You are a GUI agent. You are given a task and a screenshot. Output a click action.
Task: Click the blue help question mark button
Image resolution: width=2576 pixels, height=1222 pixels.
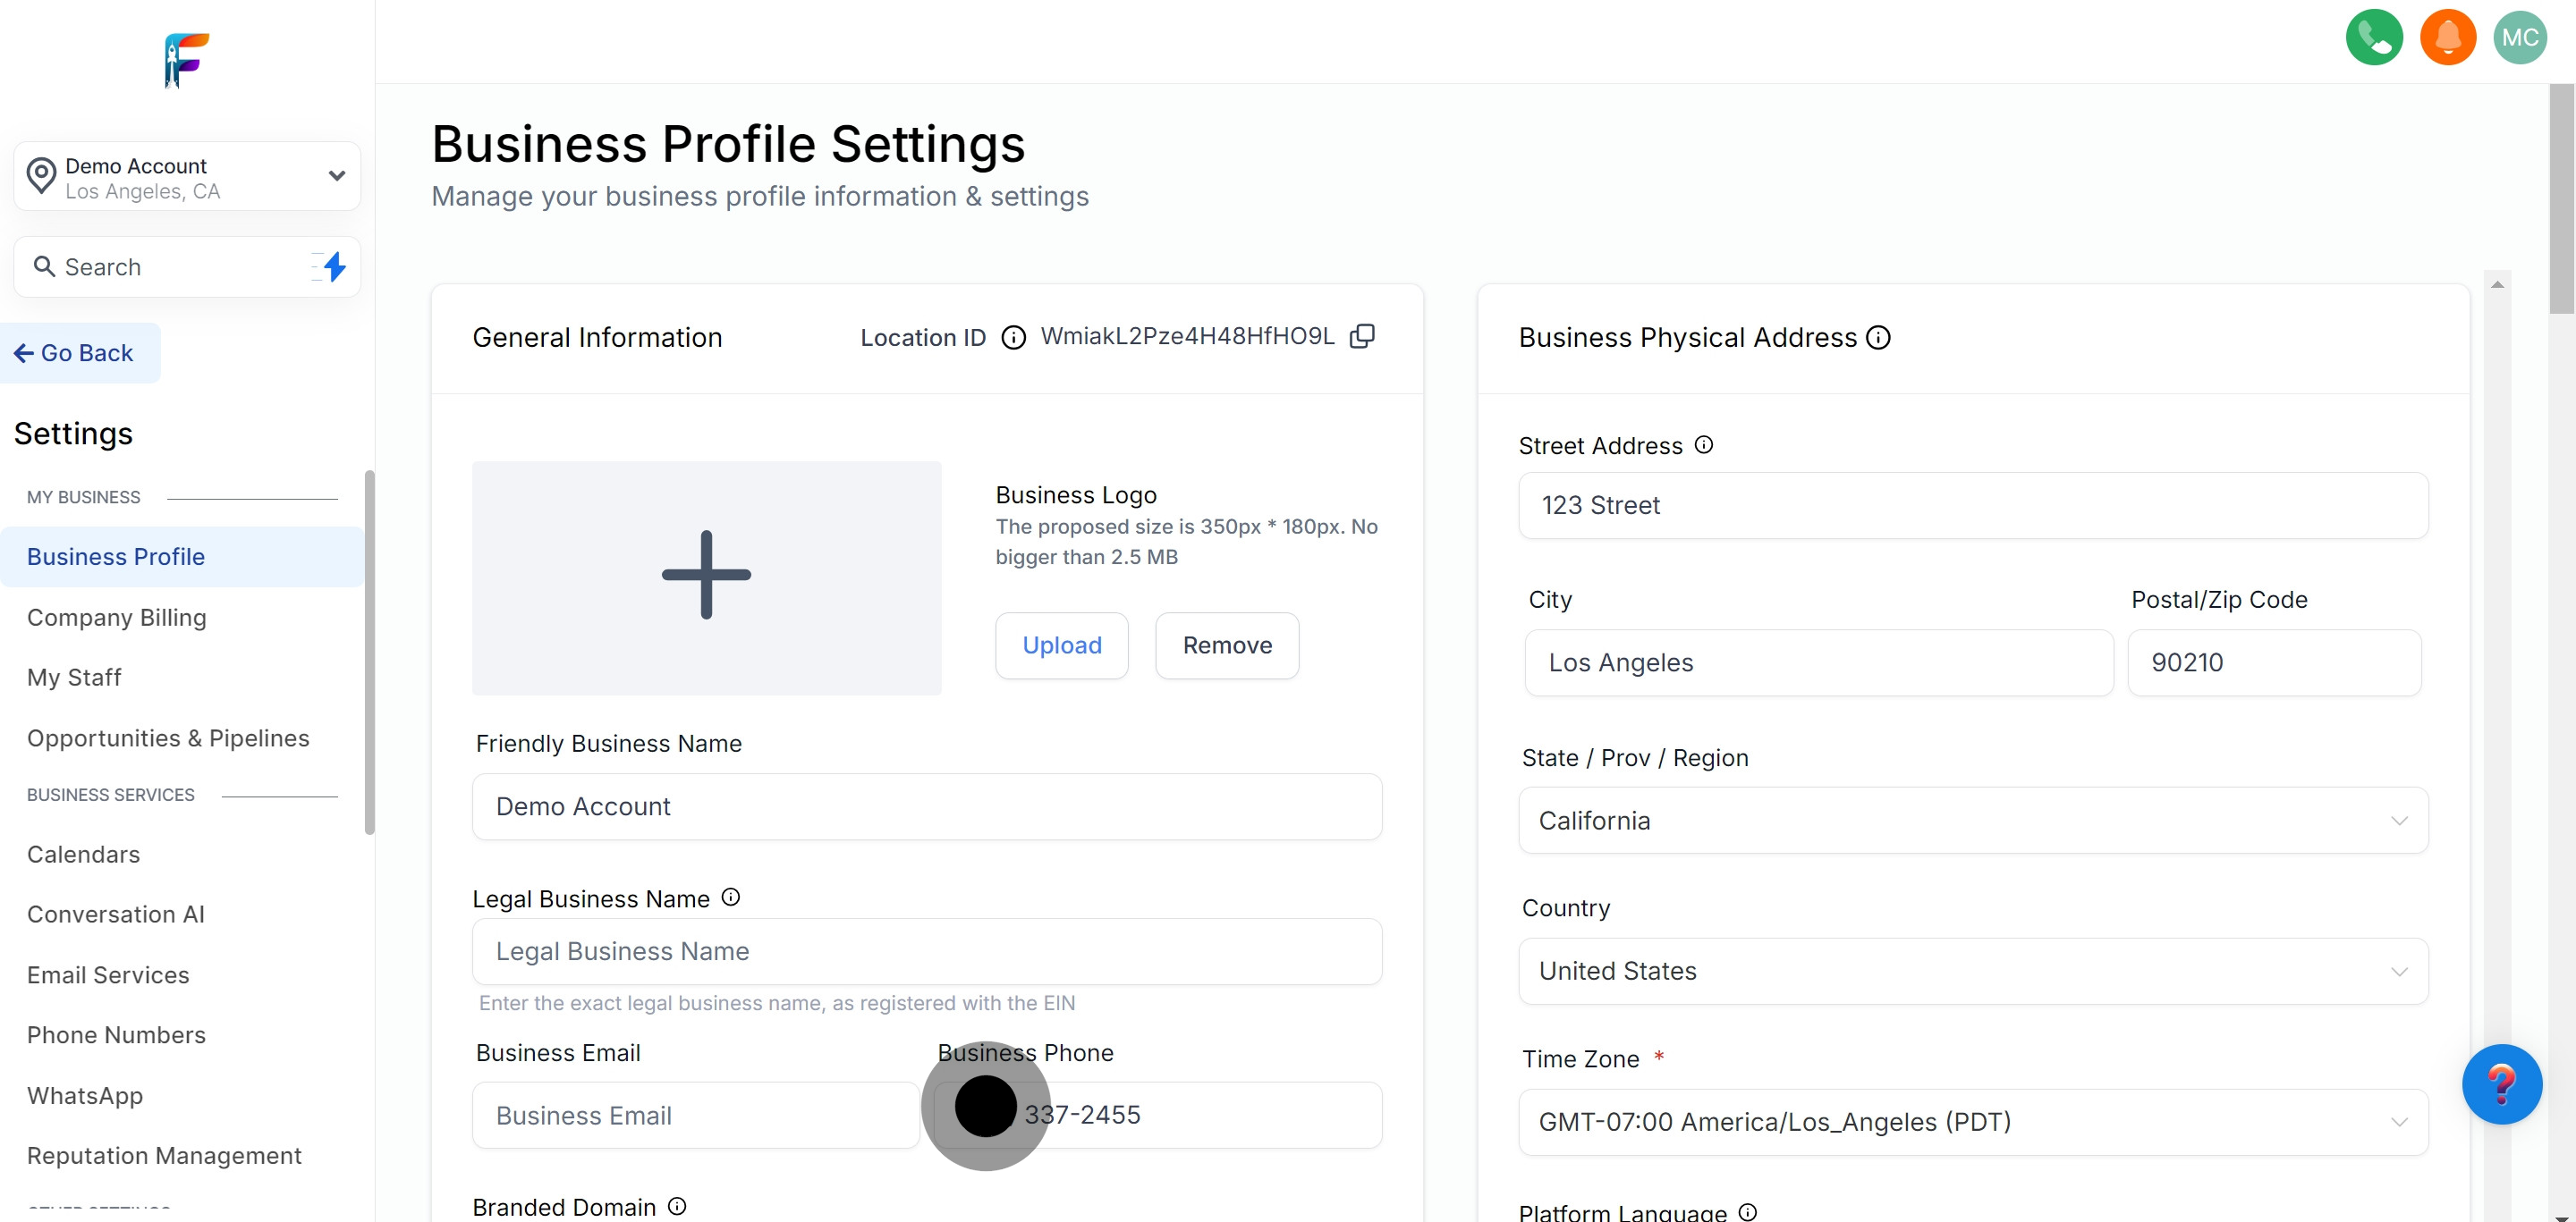2501,1084
